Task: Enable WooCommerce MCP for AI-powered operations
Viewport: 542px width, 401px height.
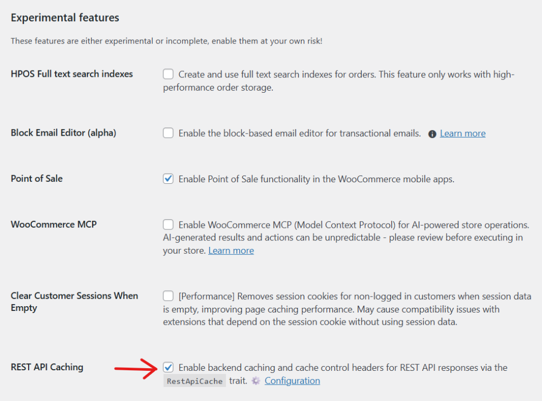Action: point(168,224)
